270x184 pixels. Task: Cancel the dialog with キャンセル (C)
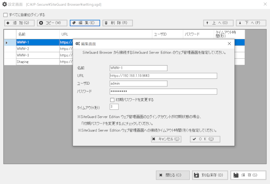(x=166, y=139)
